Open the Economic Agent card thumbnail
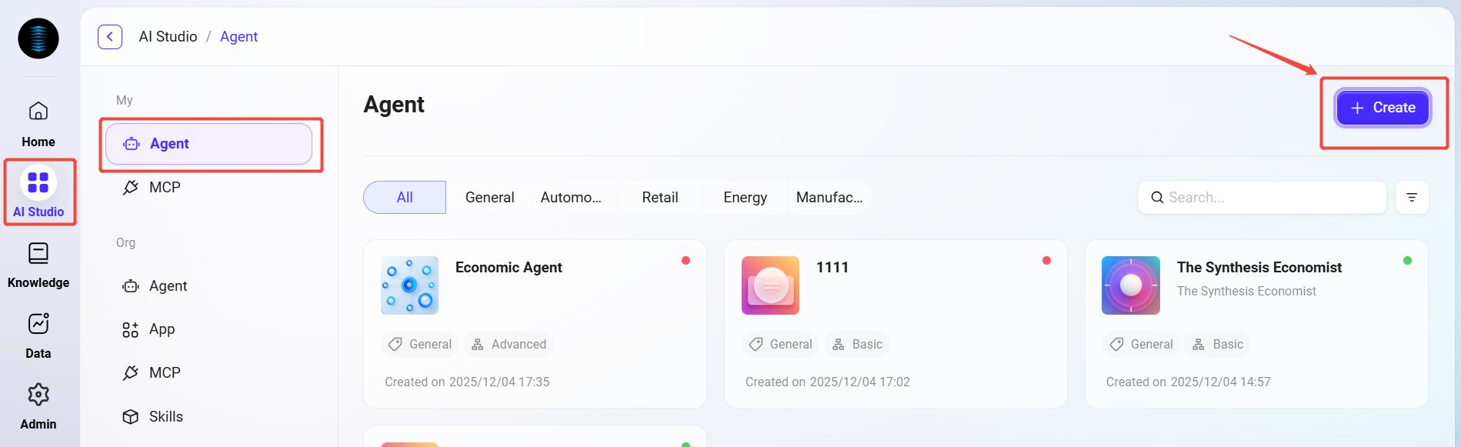1461x447 pixels. (409, 285)
